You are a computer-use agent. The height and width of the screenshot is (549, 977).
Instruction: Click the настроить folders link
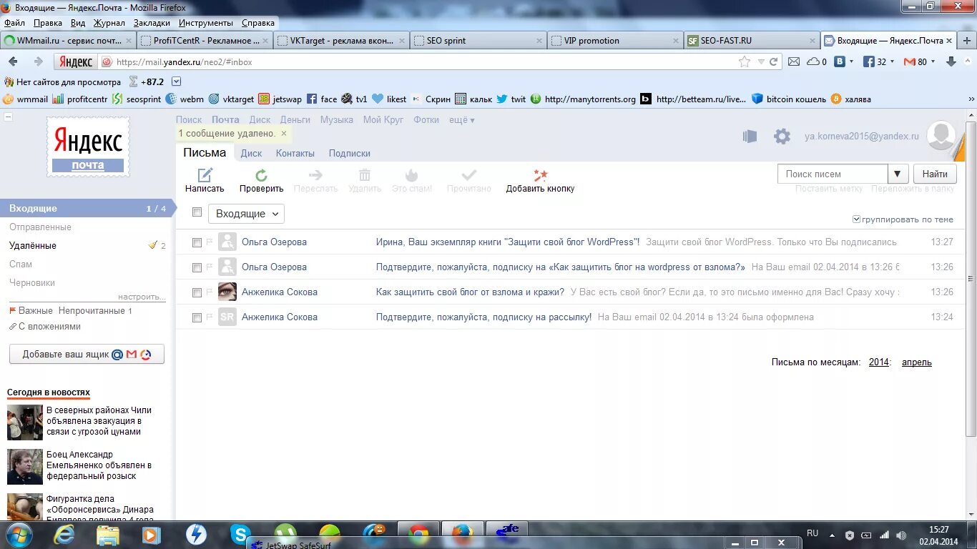(x=142, y=297)
